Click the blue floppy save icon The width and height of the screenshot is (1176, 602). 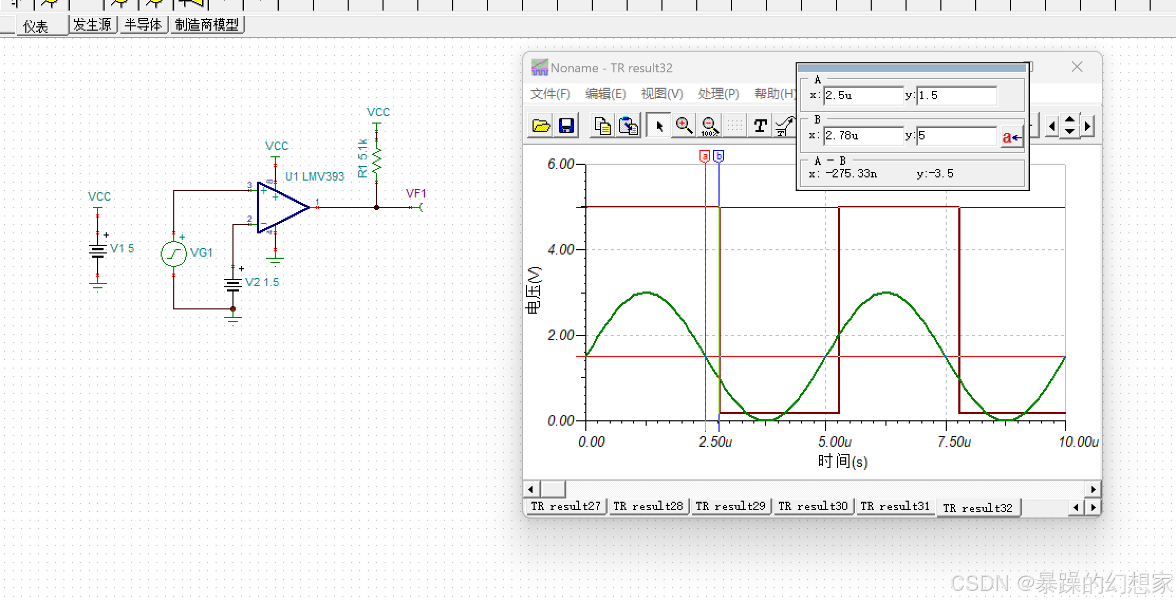point(566,126)
